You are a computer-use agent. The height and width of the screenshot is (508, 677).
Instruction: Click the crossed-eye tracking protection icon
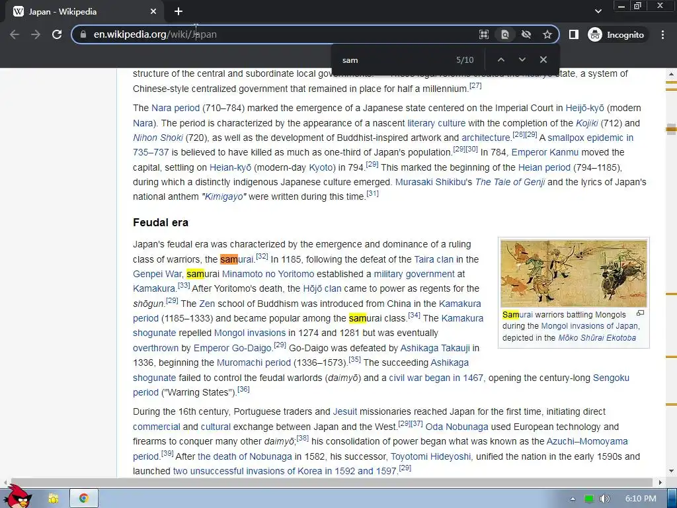pyautogui.click(x=526, y=34)
